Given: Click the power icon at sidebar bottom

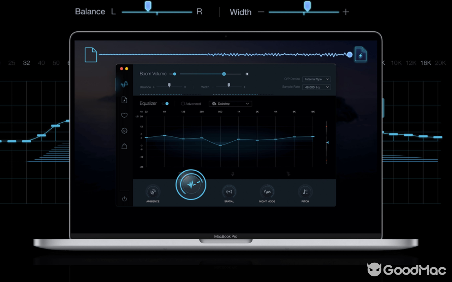Looking at the screenshot, I should (x=124, y=198).
